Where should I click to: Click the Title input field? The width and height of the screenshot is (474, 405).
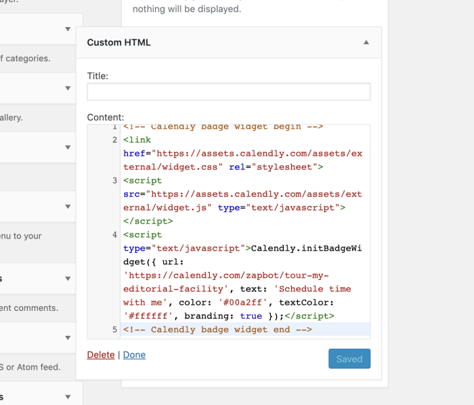tap(229, 92)
